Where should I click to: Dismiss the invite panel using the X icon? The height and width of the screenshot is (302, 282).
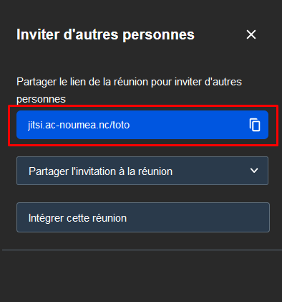251,34
